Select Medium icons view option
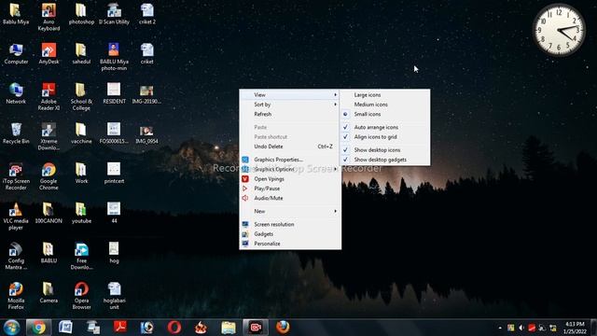 [x=385, y=105]
